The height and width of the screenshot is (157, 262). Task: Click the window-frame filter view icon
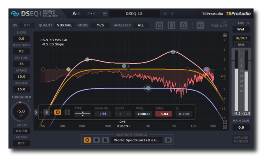(160, 25)
